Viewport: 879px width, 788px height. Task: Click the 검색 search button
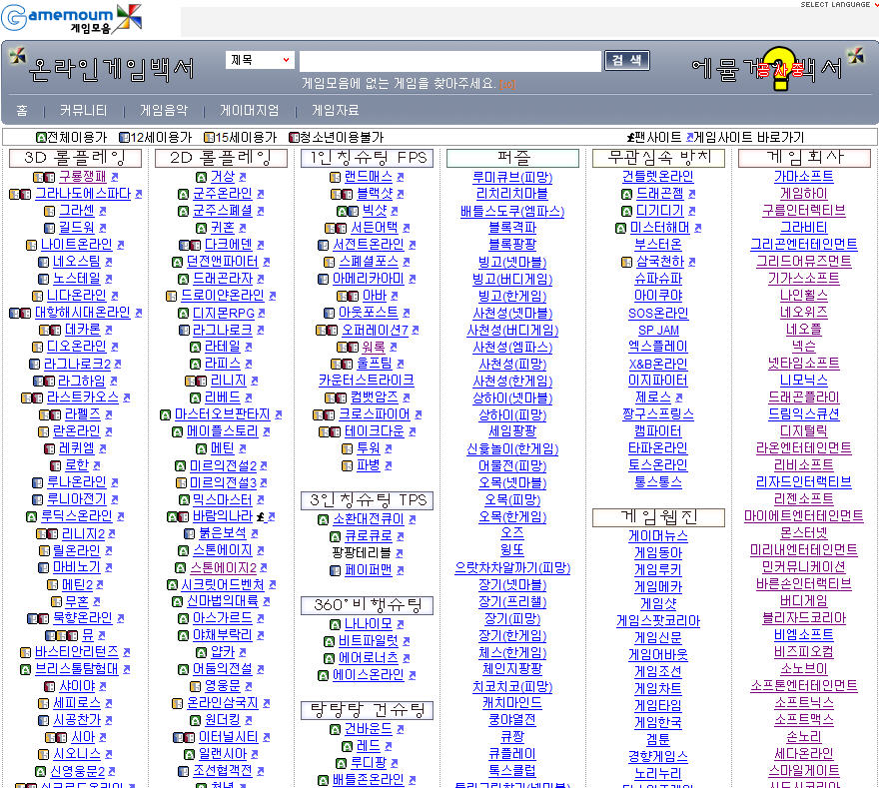pyautogui.click(x=626, y=60)
